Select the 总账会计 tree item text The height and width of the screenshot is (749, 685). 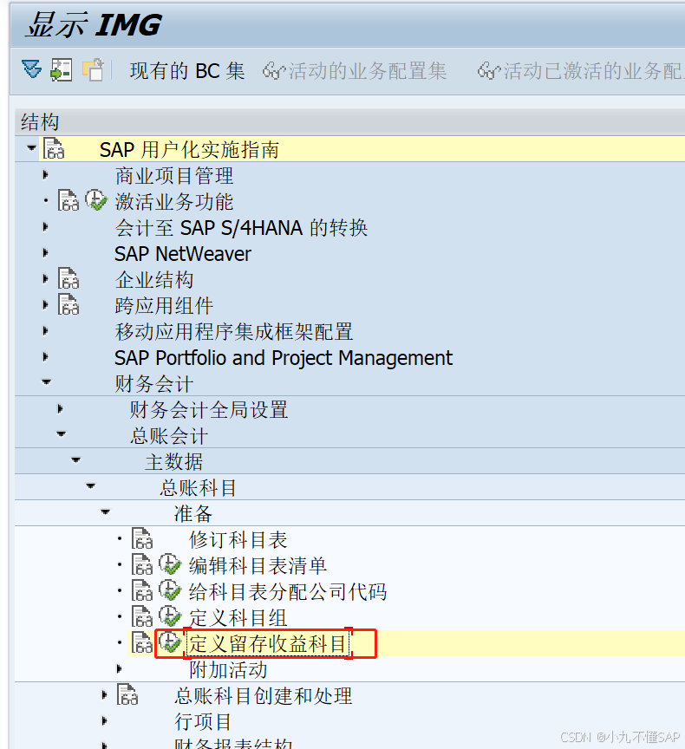(x=169, y=436)
